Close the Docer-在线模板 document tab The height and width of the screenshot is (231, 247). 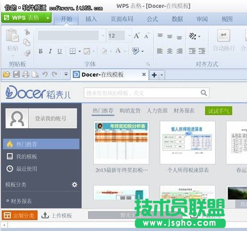pos(144,75)
